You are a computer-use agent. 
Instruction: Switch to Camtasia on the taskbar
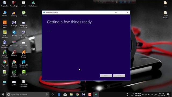coord(90,95)
